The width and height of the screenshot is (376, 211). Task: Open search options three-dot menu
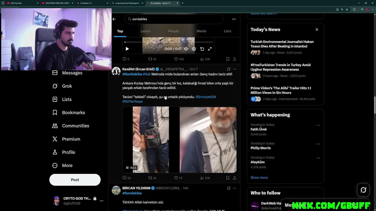coord(234,19)
